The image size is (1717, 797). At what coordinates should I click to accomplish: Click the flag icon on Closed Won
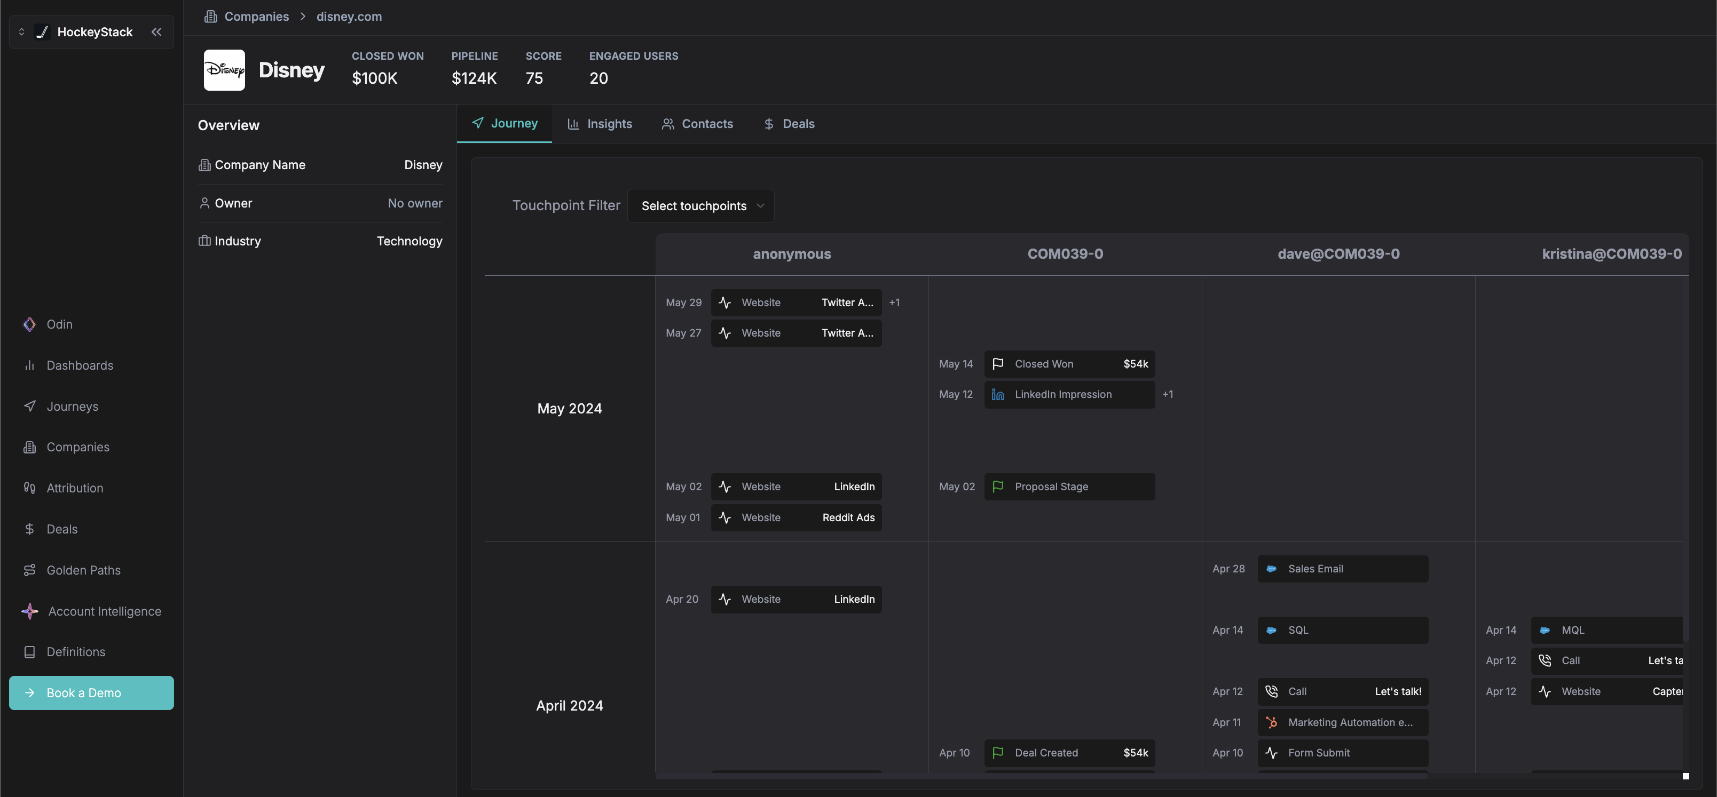coord(998,364)
